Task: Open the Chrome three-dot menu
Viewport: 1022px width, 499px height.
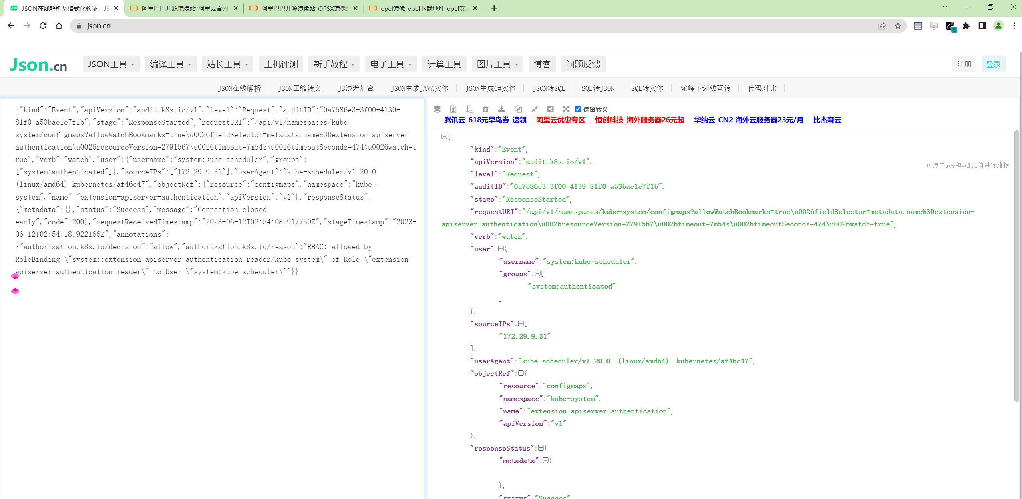Action: coord(1014,26)
